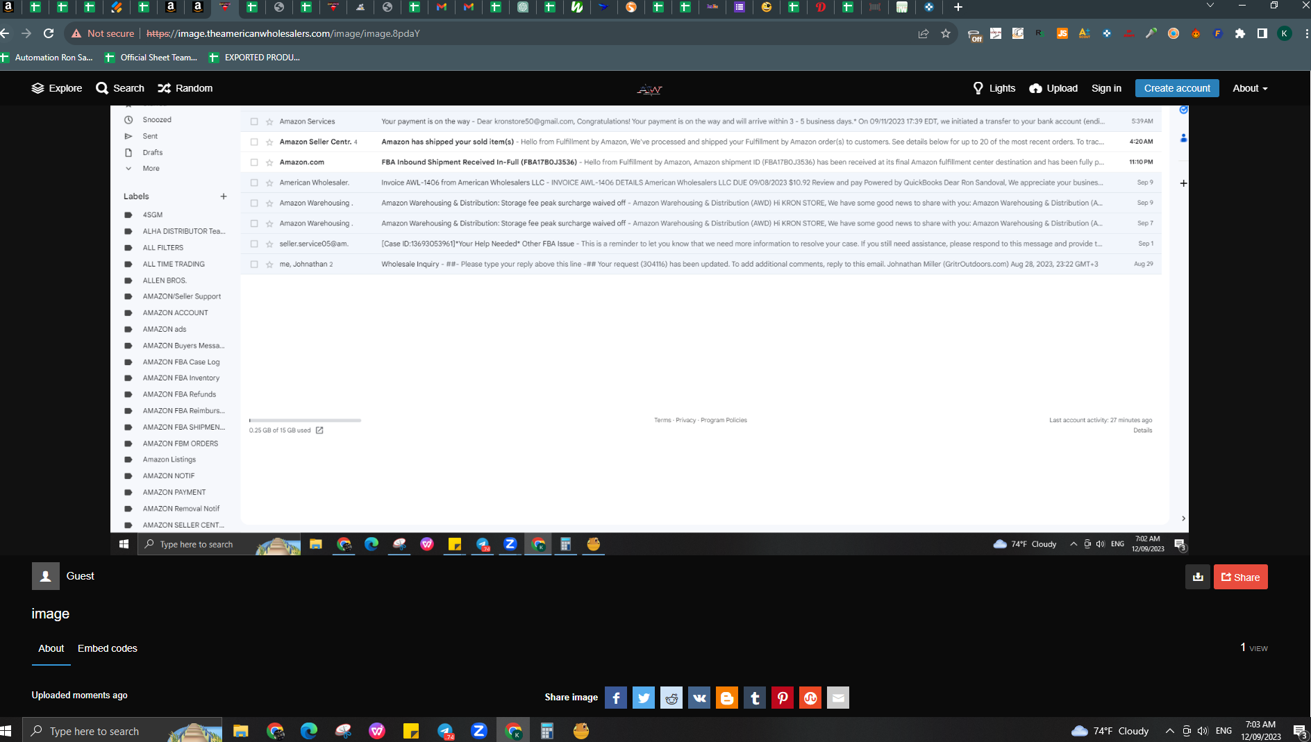The width and height of the screenshot is (1311, 742).
Task: Expand the More item in the Gmail sidebar
Action: (151, 169)
